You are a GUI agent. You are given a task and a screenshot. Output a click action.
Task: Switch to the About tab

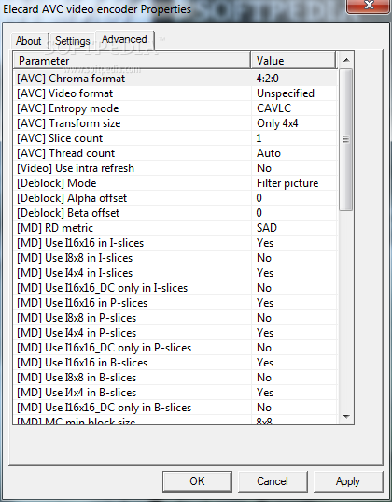click(x=30, y=41)
